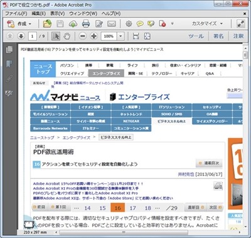
Task: Click the printer icon in article
Action: [218, 186]
